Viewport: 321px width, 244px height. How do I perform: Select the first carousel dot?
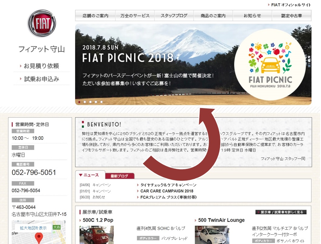pyautogui.click(x=79, y=102)
